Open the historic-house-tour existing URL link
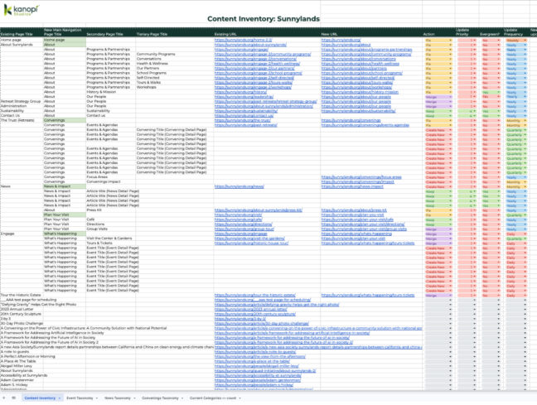Image resolution: width=537 pixels, height=405 pixels. [x=251, y=243]
